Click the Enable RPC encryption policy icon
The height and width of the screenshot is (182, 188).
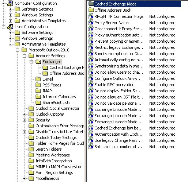pos(91,85)
